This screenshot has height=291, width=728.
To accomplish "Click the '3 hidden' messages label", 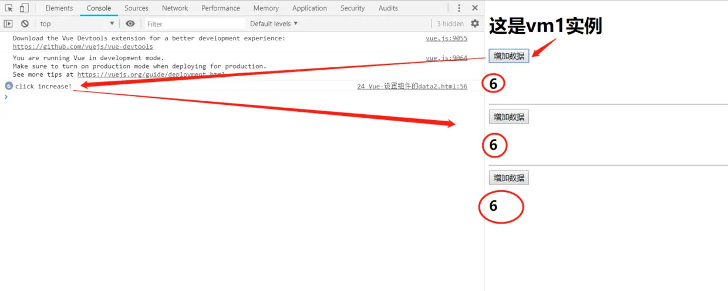I will [450, 24].
